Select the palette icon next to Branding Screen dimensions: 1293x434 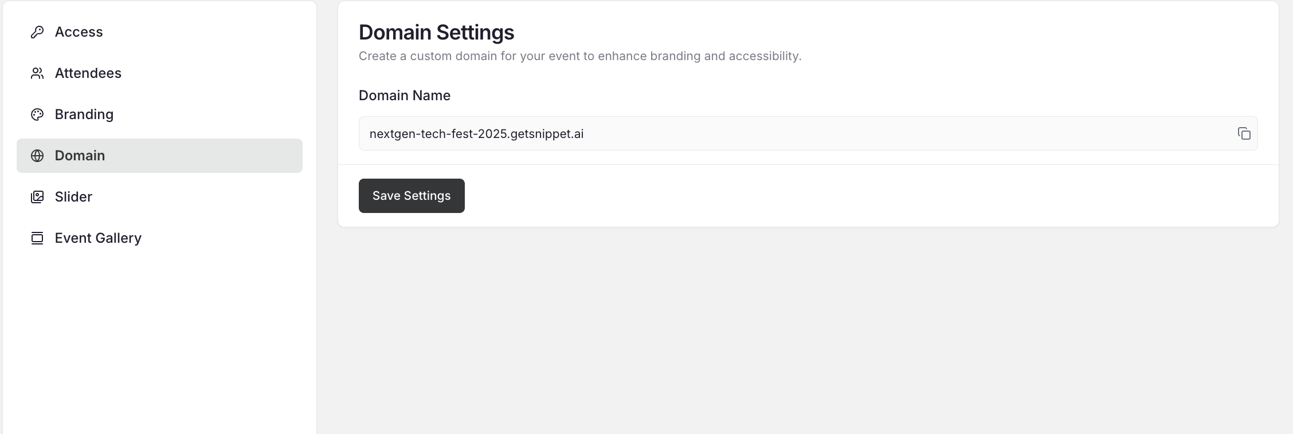pyautogui.click(x=37, y=115)
